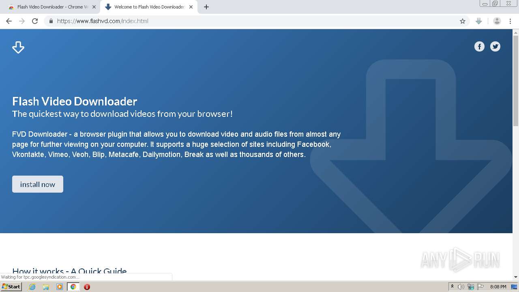519x292 pixels.
Task: Click the Flash Video Downloader logo arrow
Action: (18, 47)
